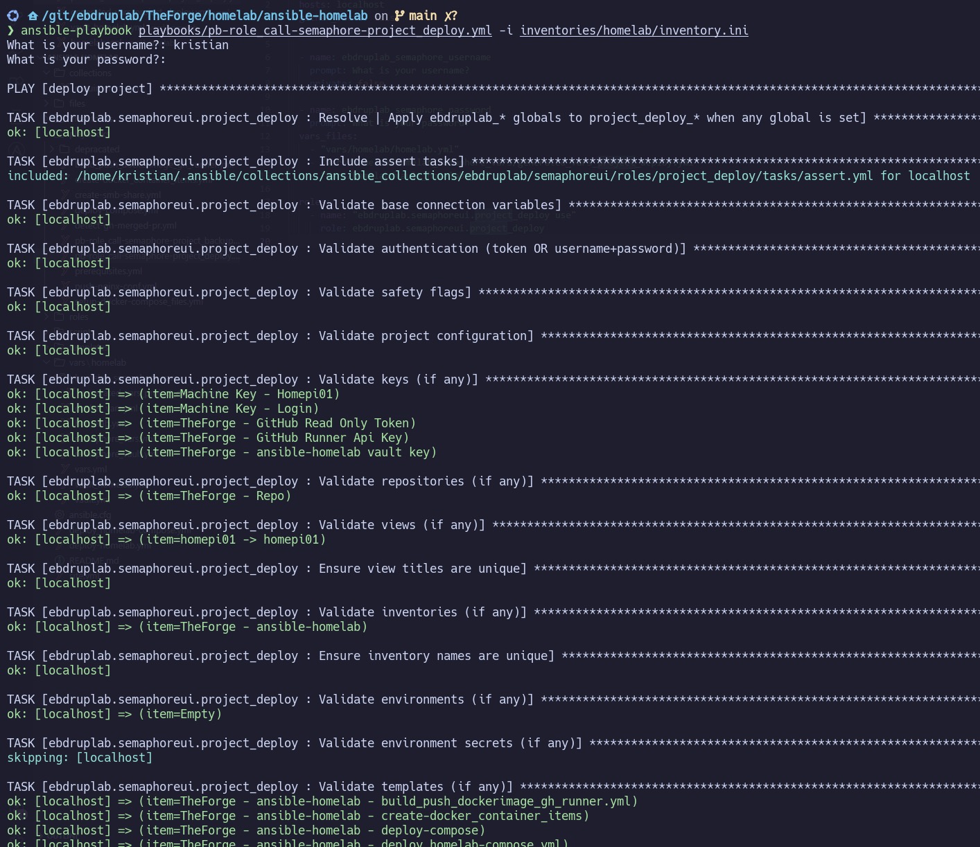Click the 'Validate views (if any)' task line
The height and width of the screenshot is (847, 980).
tap(493, 525)
